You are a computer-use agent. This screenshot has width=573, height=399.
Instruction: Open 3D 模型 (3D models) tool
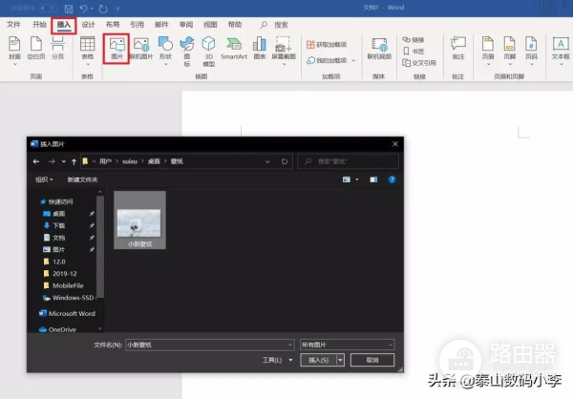[208, 47]
